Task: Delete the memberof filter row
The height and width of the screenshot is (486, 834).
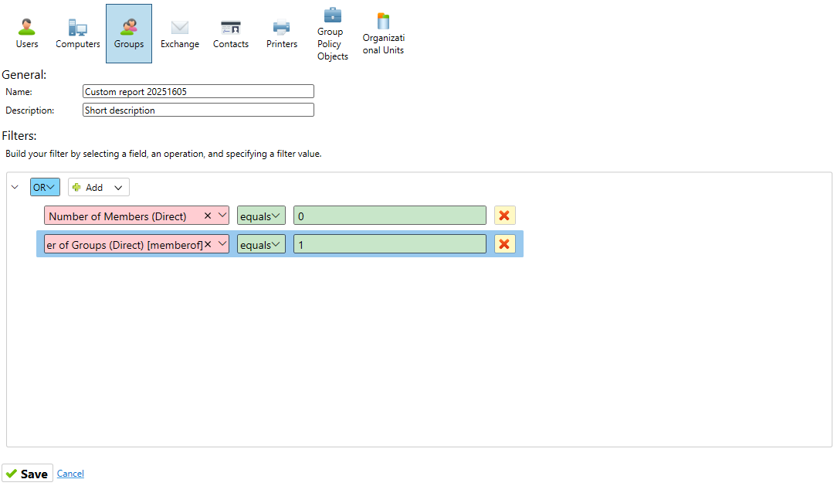Action: [x=504, y=244]
